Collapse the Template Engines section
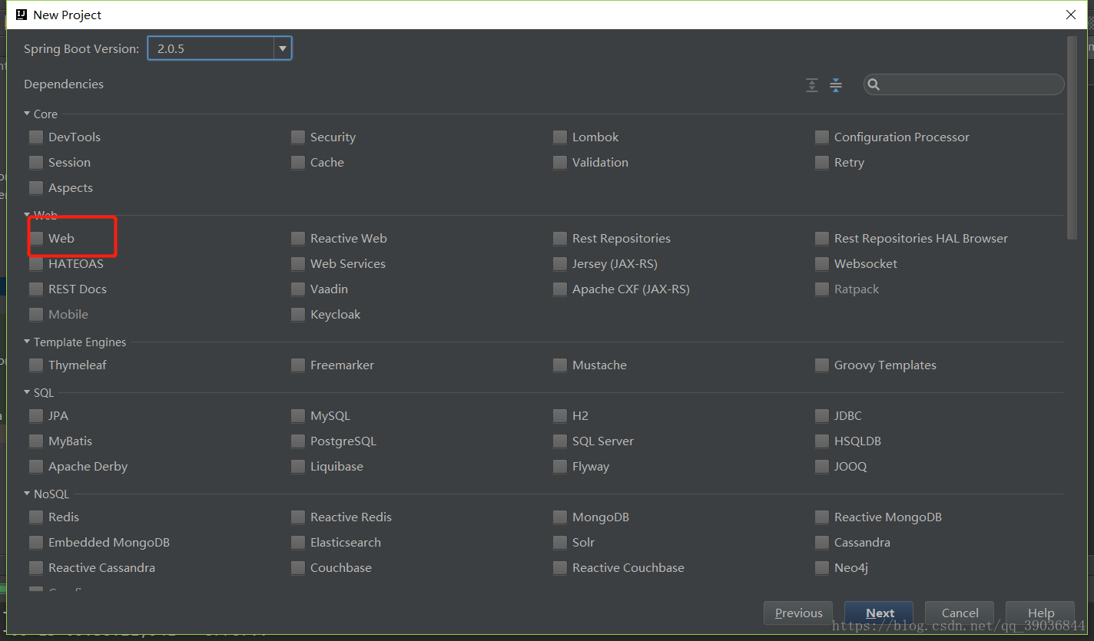Screen dimensions: 1094x641 [27, 342]
